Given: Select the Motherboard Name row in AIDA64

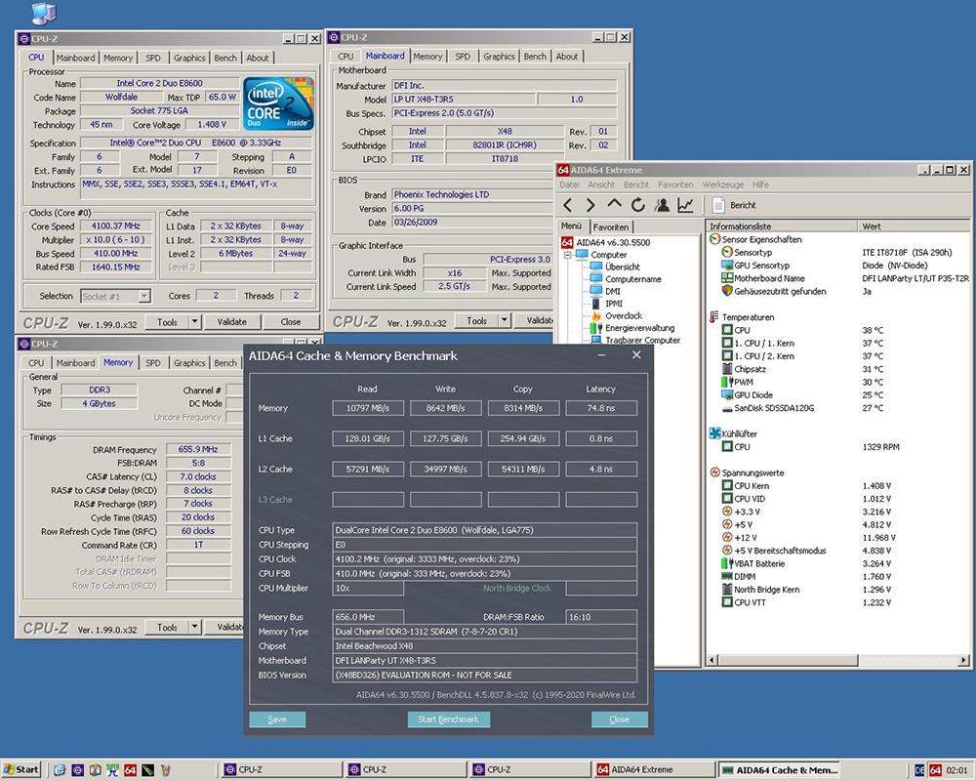Looking at the screenshot, I should coord(839,278).
